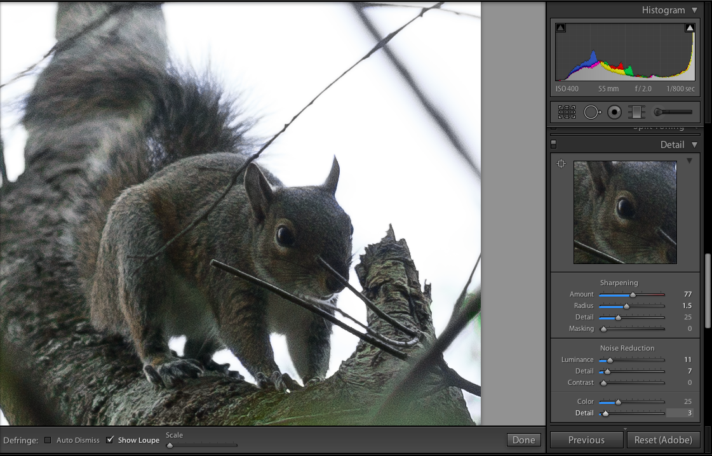This screenshot has width=712, height=456.
Task: Click the Color Detail value field
Action: pos(680,413)
